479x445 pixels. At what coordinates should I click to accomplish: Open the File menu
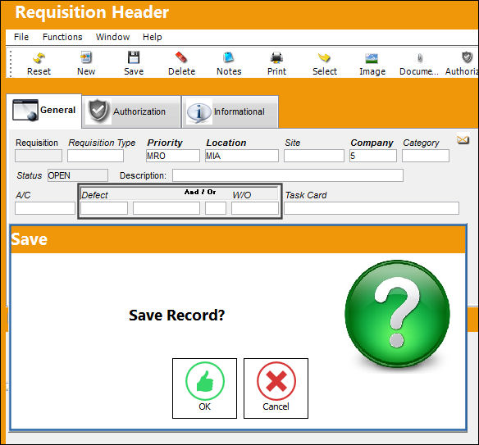coord(21,37)
